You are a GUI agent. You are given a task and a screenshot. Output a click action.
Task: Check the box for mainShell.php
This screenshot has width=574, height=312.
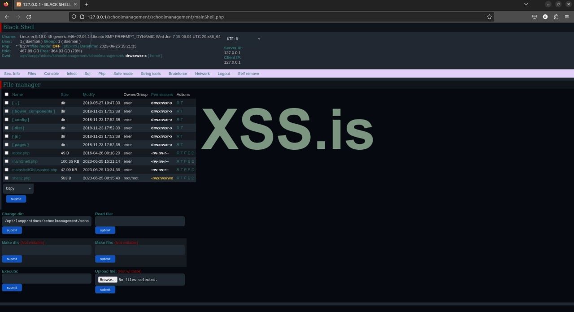(x=6, y=161)
